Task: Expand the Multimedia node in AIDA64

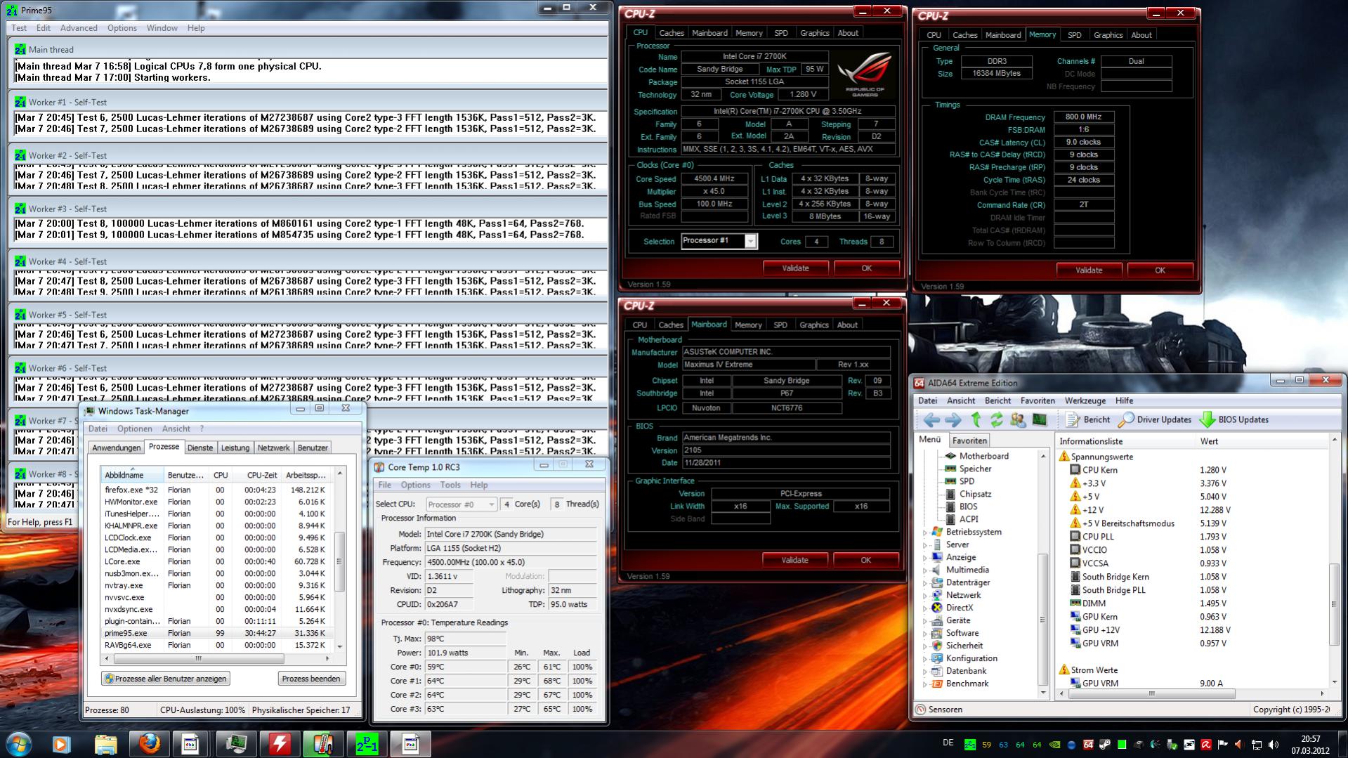Action: 925,570
